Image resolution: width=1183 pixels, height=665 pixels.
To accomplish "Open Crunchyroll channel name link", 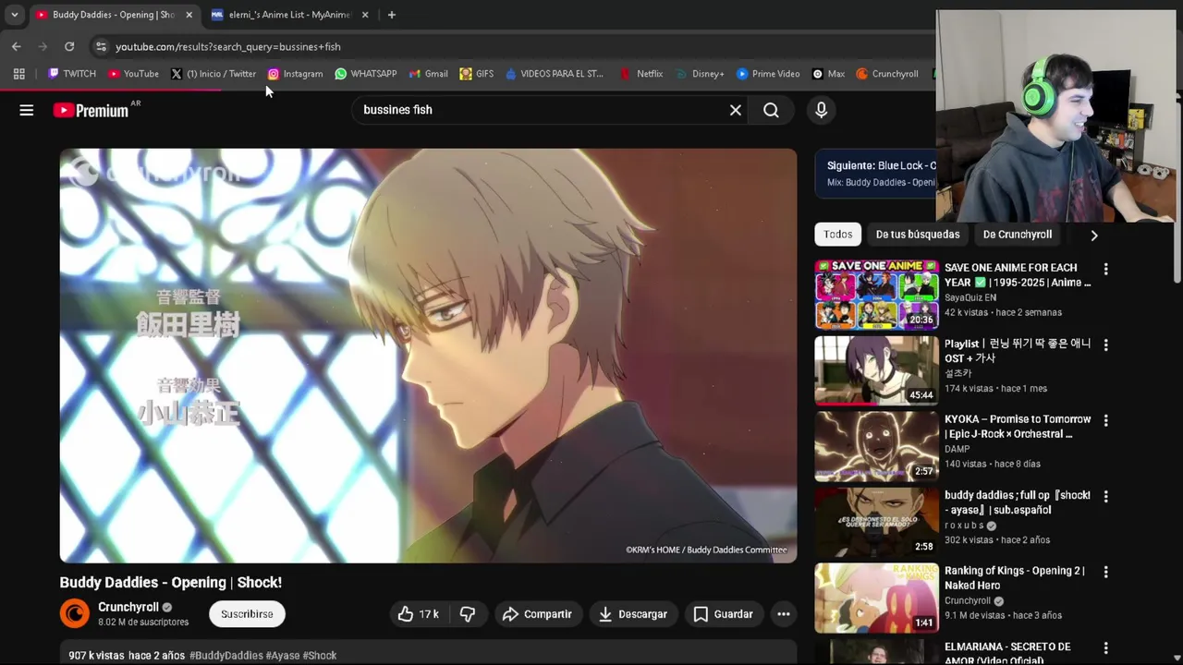I will (x=128, y=607).
